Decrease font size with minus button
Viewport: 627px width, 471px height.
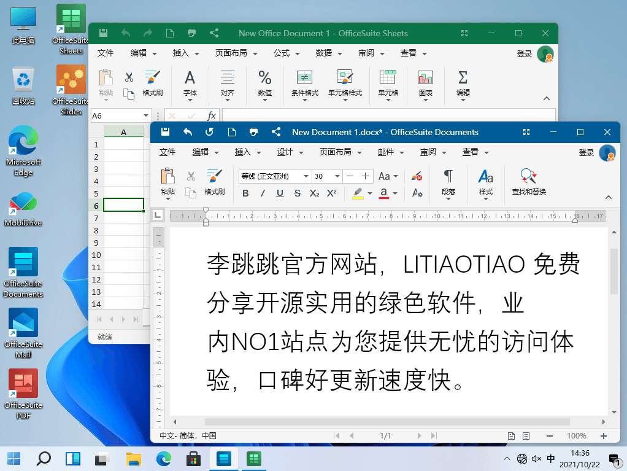[350, 176]
